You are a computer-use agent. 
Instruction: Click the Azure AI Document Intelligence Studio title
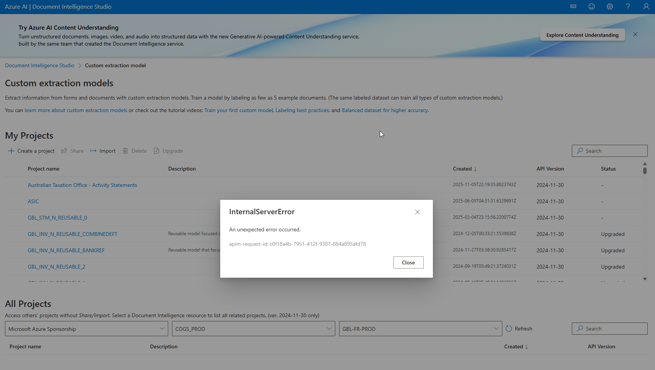pos(58,6)
